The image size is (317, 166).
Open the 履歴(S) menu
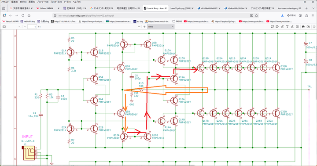point(32,2)
